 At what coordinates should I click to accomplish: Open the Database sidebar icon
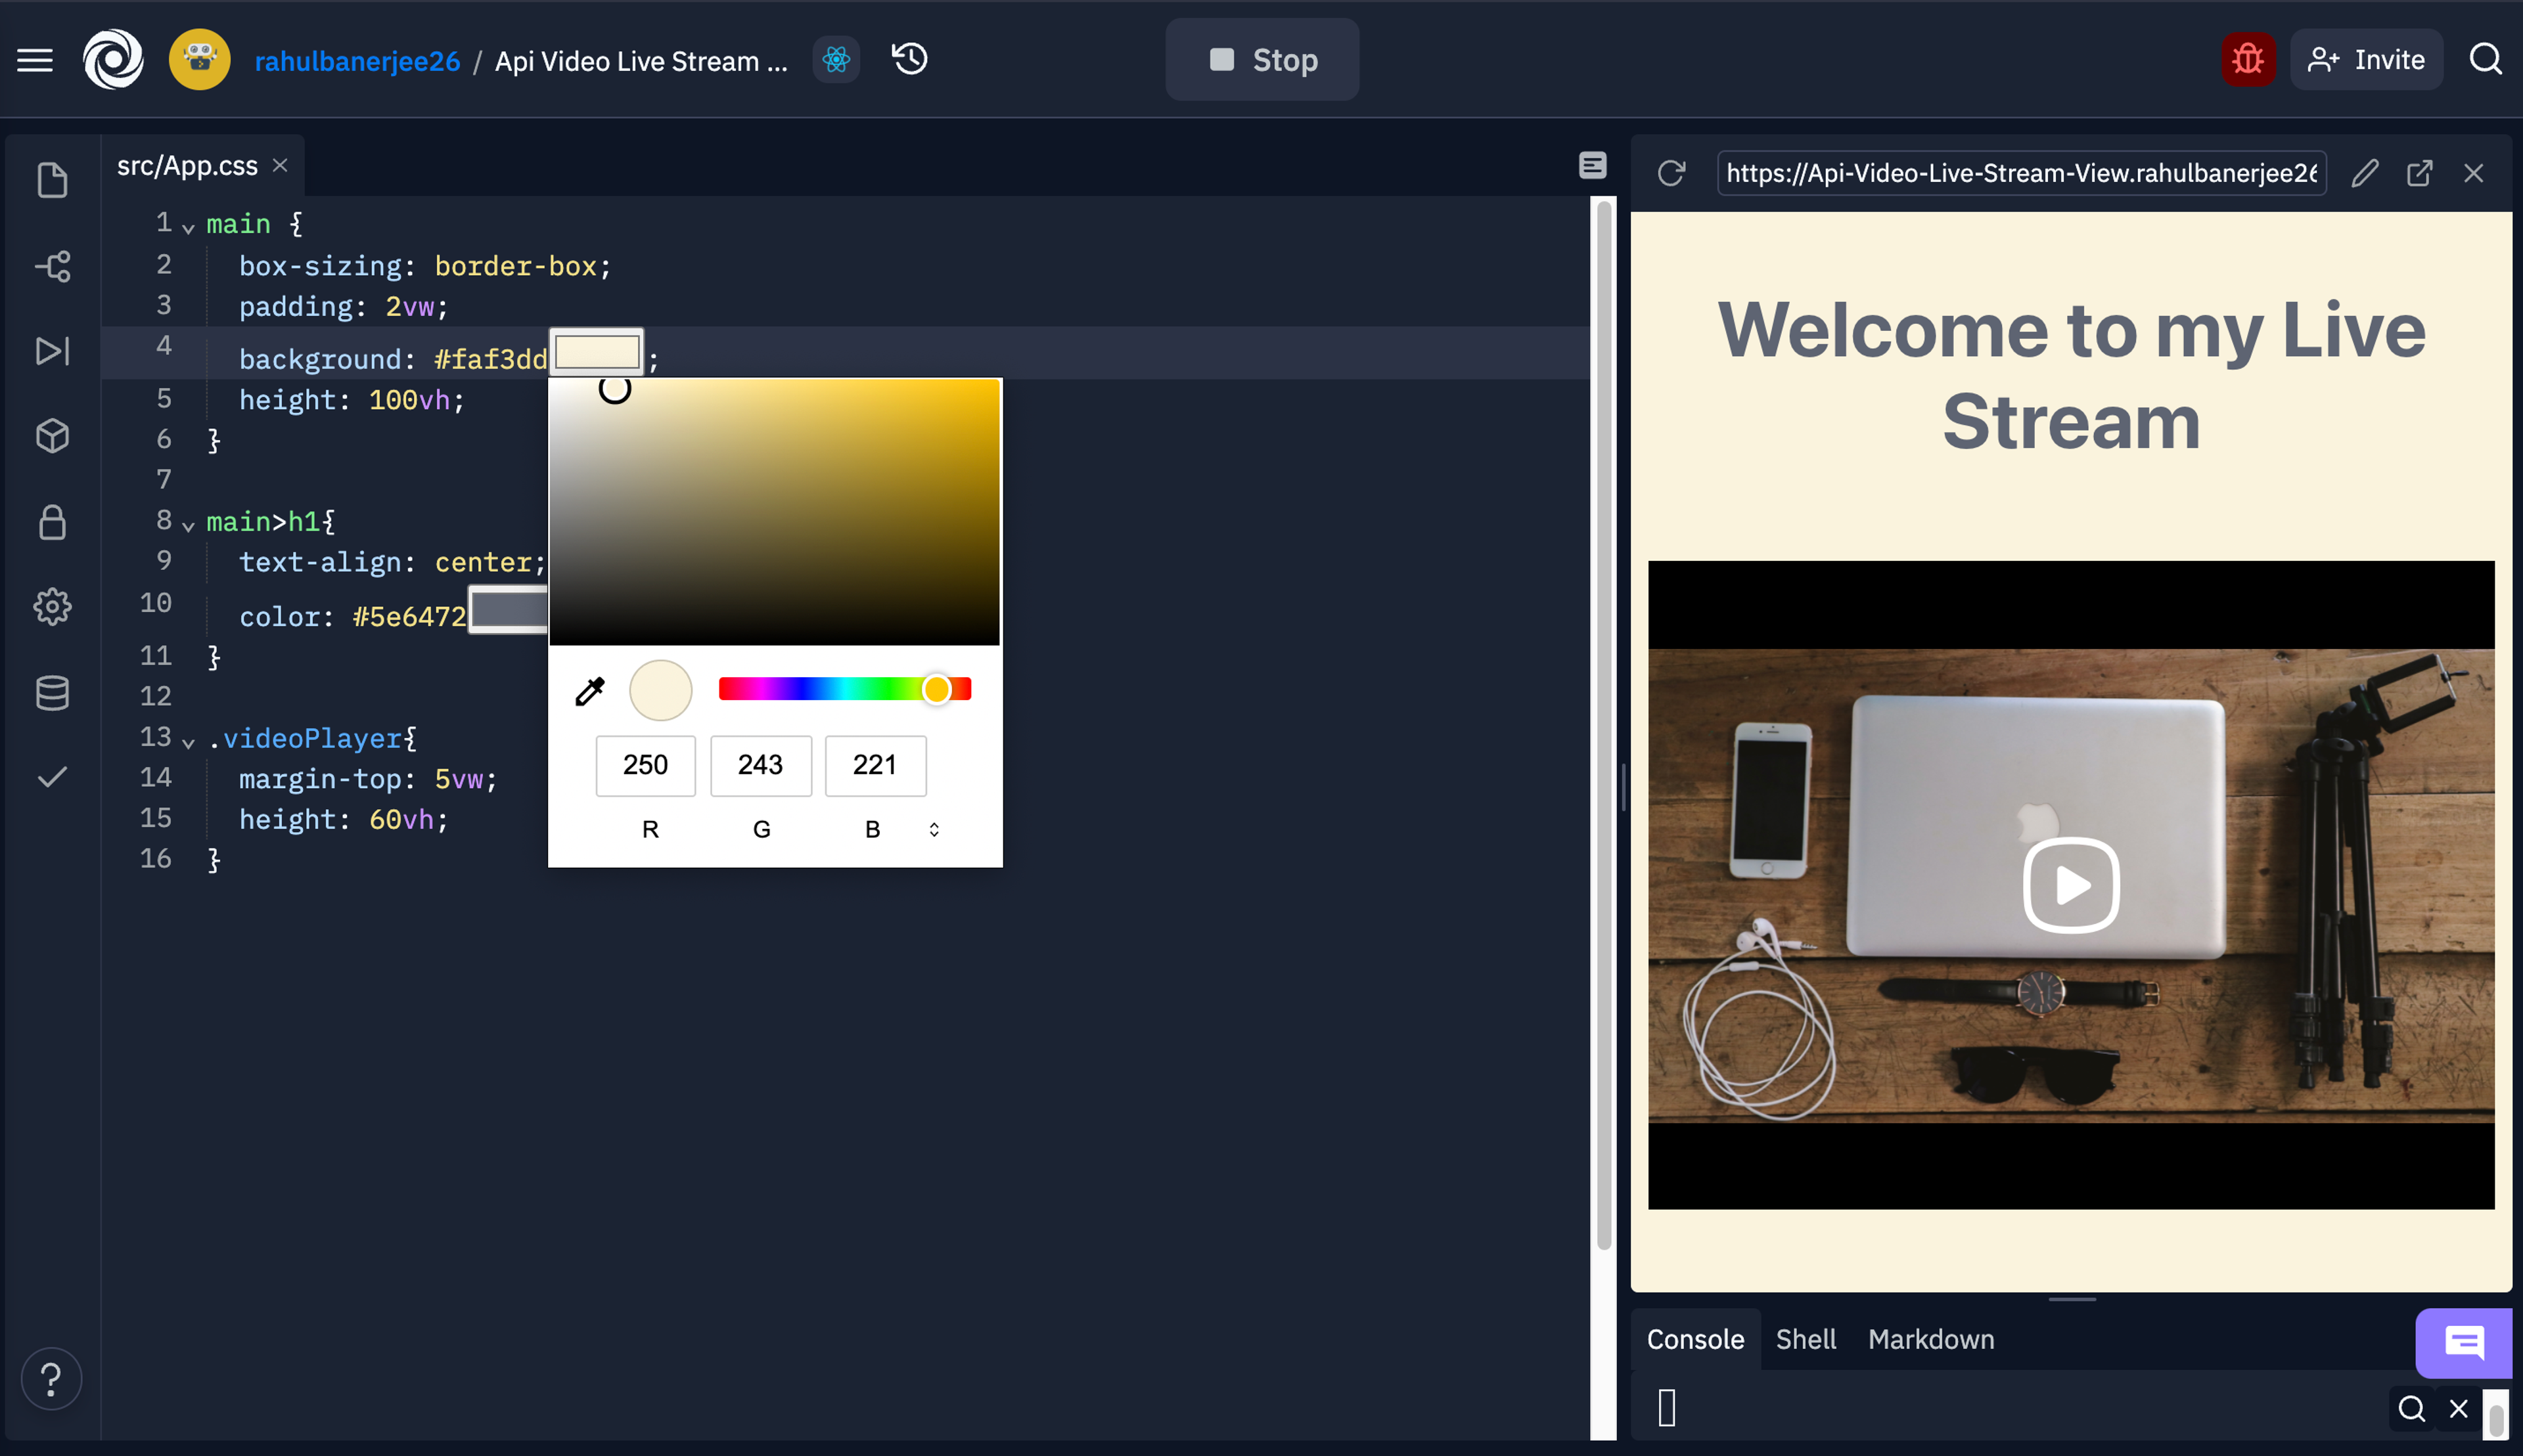(52, 692)
